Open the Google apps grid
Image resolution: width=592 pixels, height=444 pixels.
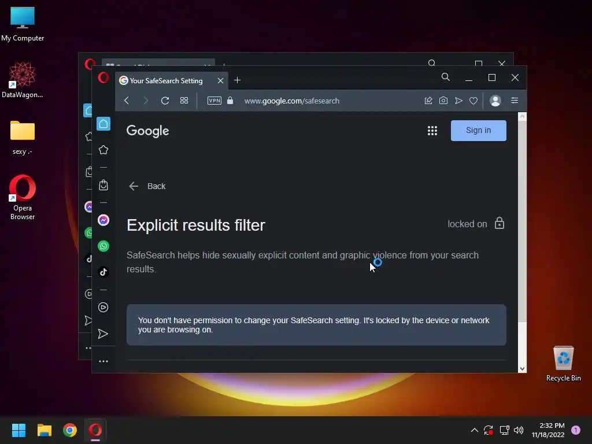432,131
